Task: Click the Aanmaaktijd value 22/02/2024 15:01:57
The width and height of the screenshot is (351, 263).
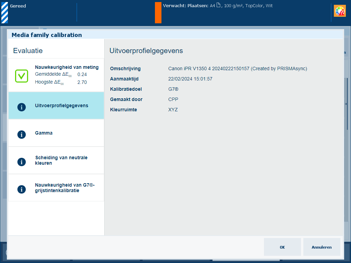Action: [x=190, y=79]
